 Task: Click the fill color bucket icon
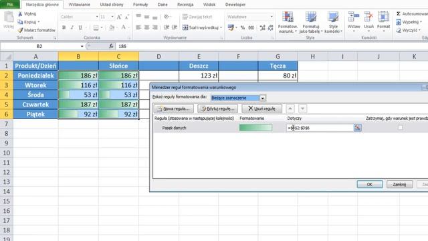(x=112, y=27)
